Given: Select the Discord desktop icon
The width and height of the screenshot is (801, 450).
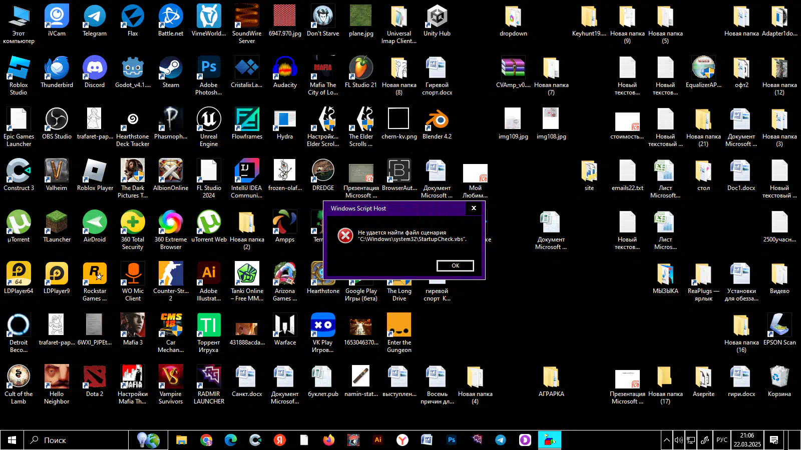Looking at the screenshot, I should click(x=95, y=72).
